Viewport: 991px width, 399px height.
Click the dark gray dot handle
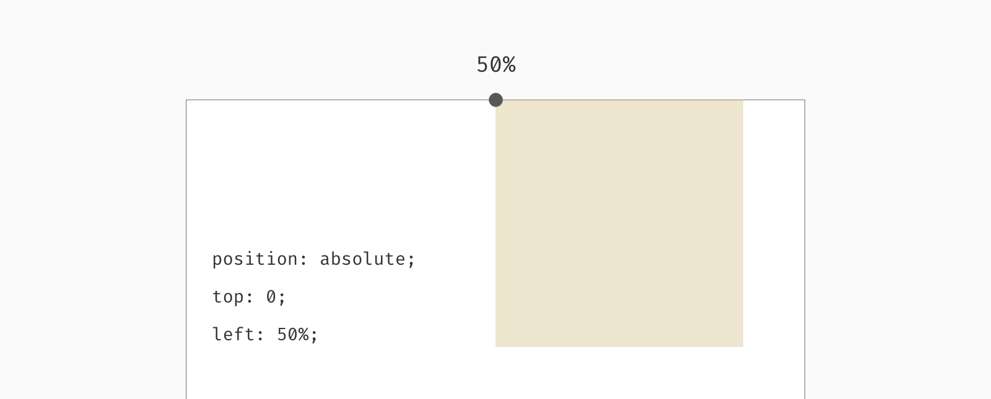(495, 100)
